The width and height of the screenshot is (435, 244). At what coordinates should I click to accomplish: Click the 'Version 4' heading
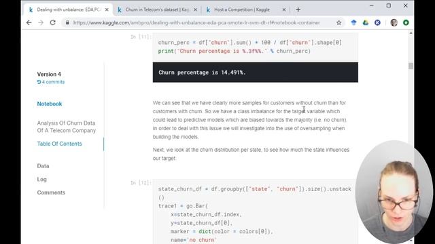pyautogui.click(x=49, y=74)
